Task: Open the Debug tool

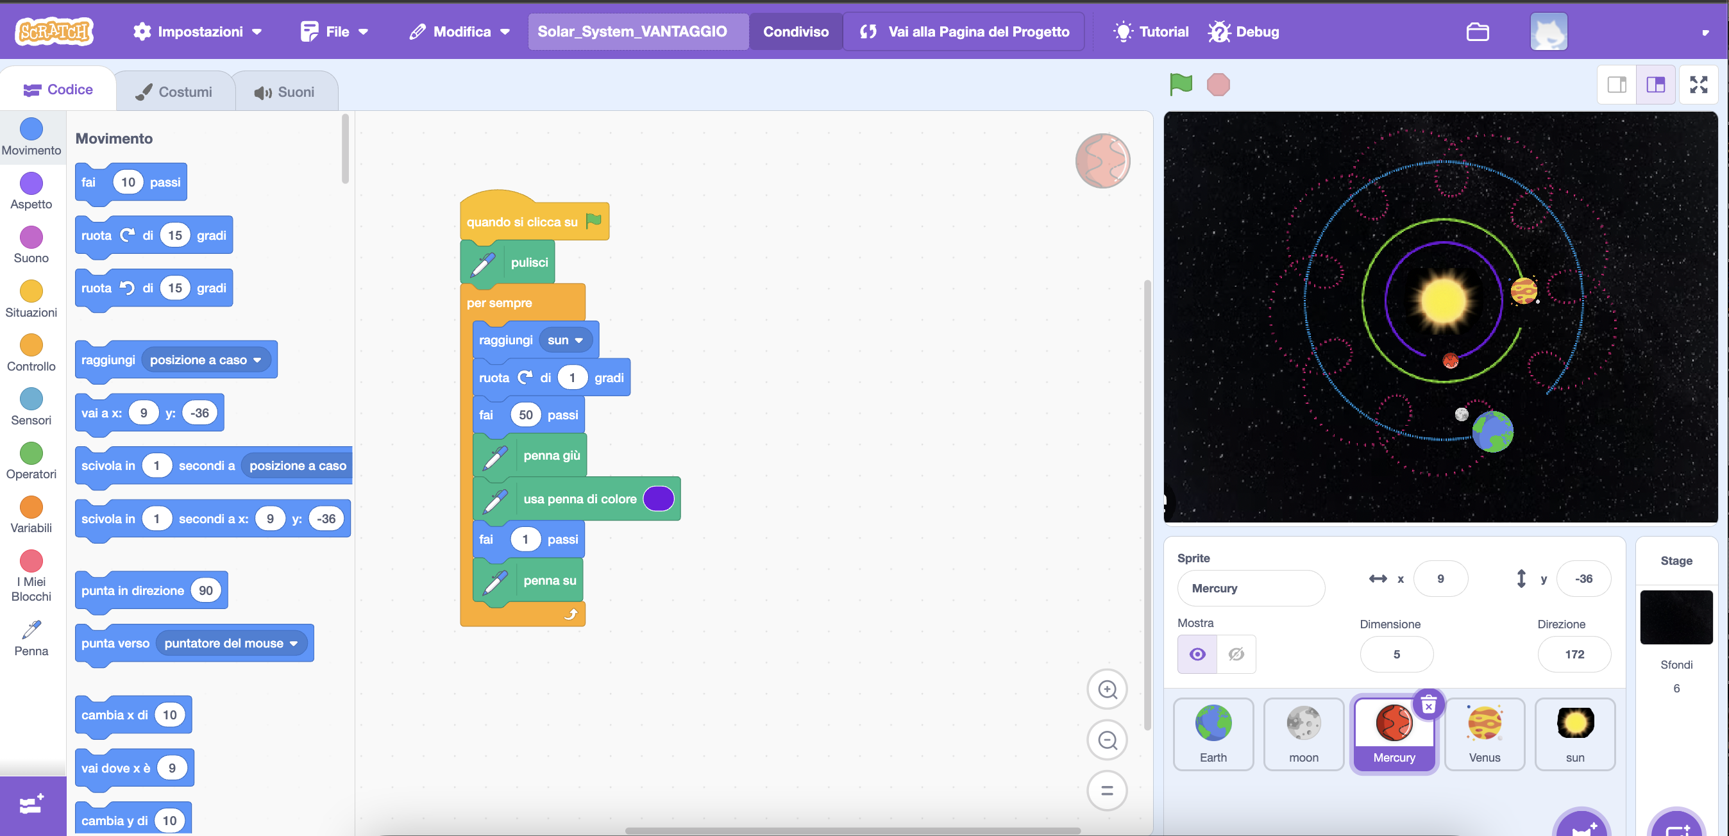Action: [1244, 31]
